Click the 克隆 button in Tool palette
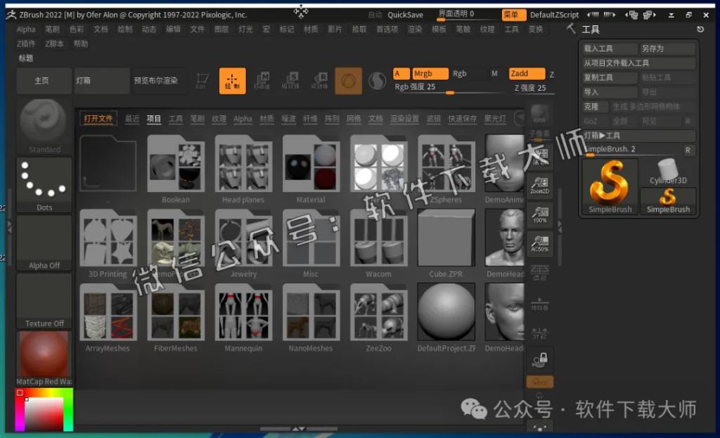Viewport: 720px width, 438px height. pyautogui.click(x=594, y=106)
